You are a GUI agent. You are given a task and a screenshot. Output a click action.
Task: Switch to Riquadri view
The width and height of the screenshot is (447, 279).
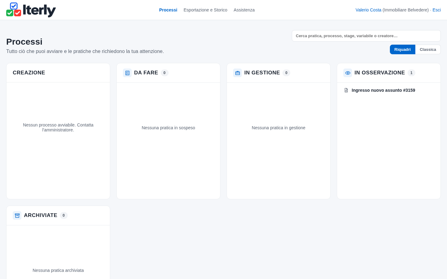(x=403, y=50)
